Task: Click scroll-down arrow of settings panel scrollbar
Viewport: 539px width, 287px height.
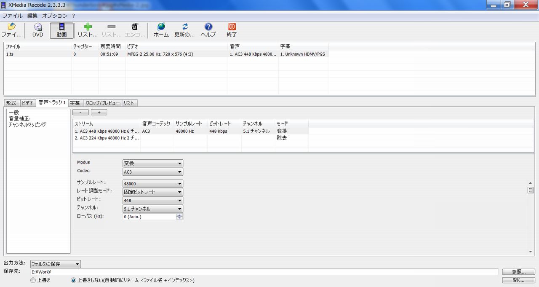Action: [x=531, y=252]
